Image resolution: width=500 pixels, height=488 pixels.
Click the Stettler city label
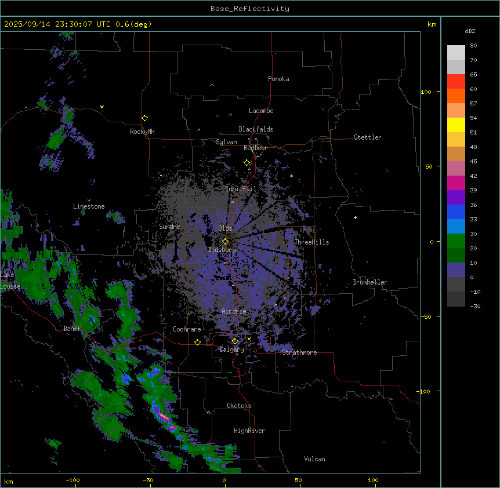point(368,137)
